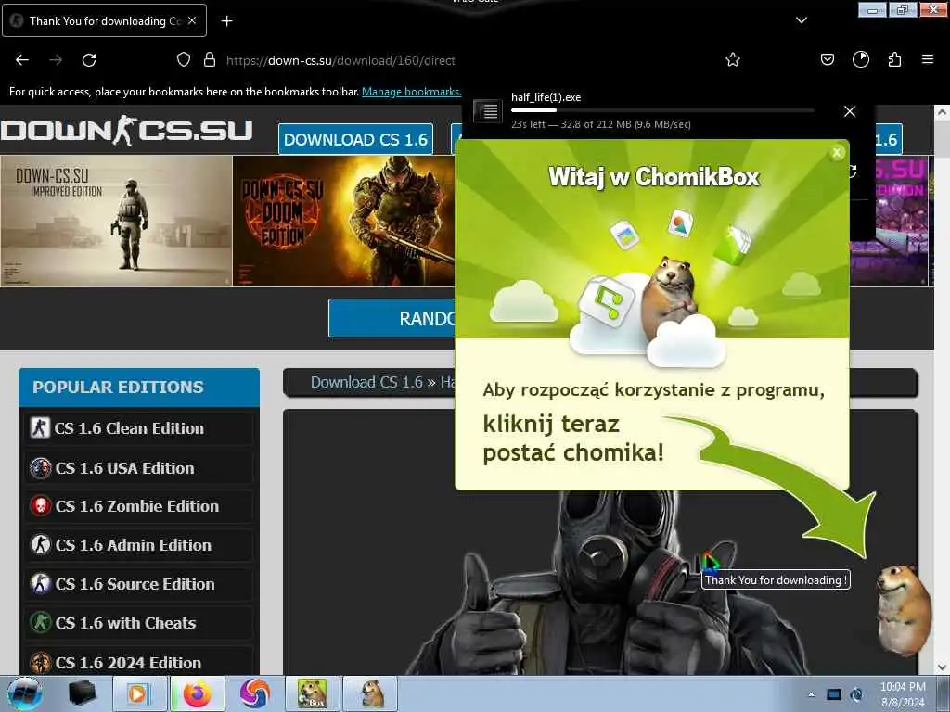Click the POPULAR EDITIONS header

tap(139, 387)
